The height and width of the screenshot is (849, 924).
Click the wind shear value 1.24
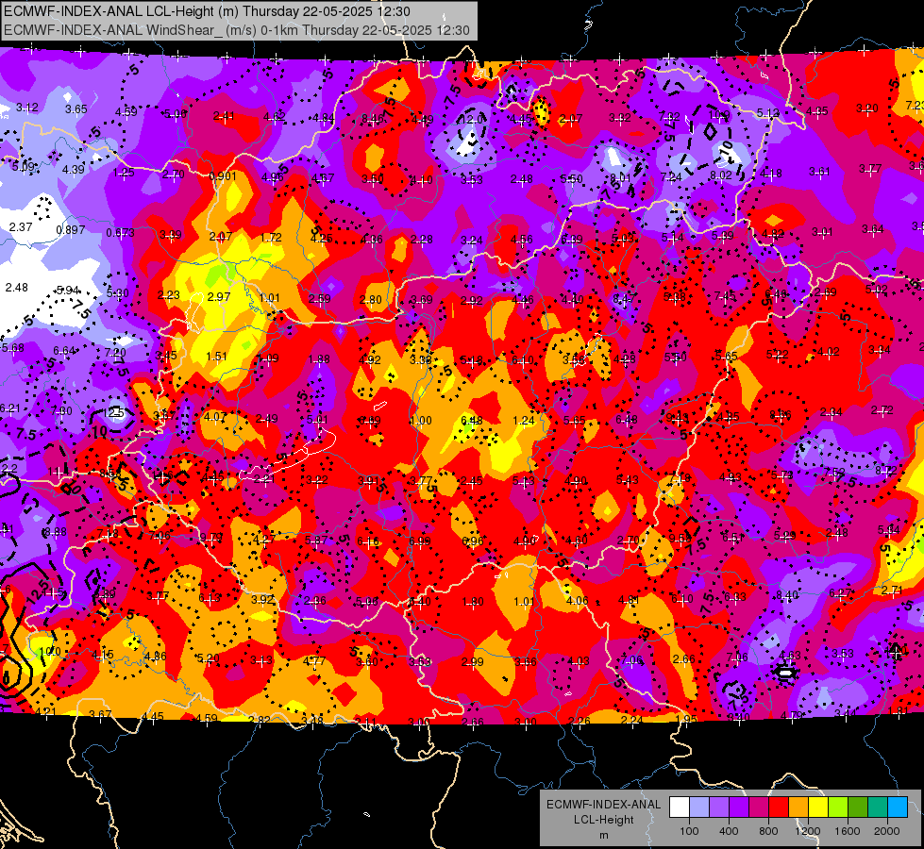(524, 420)
